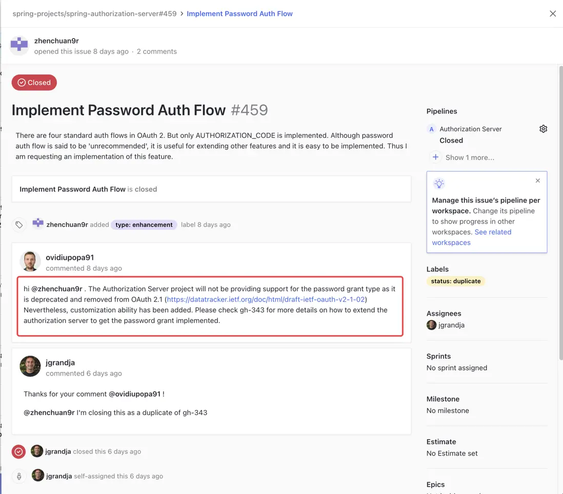Click jgrandja's avatar under Assignees
This screenshot has width=563, height=494.
tap(431, 325)
